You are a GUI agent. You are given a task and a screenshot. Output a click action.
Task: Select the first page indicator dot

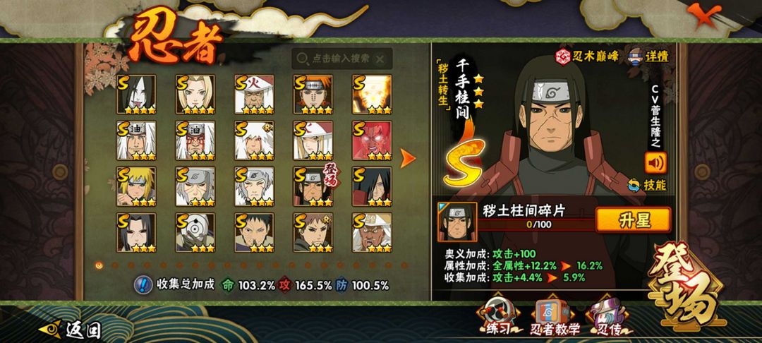99,265
